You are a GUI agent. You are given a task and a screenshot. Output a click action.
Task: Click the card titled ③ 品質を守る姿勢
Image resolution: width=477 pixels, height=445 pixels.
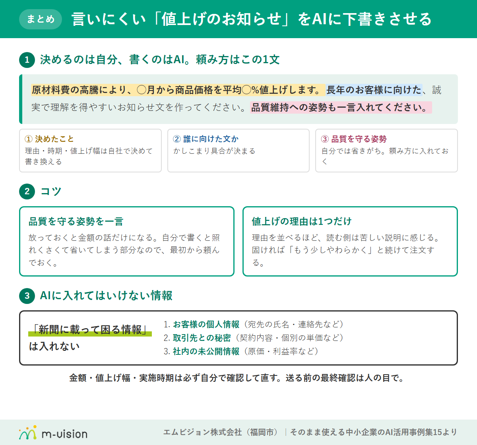point(386,151)
